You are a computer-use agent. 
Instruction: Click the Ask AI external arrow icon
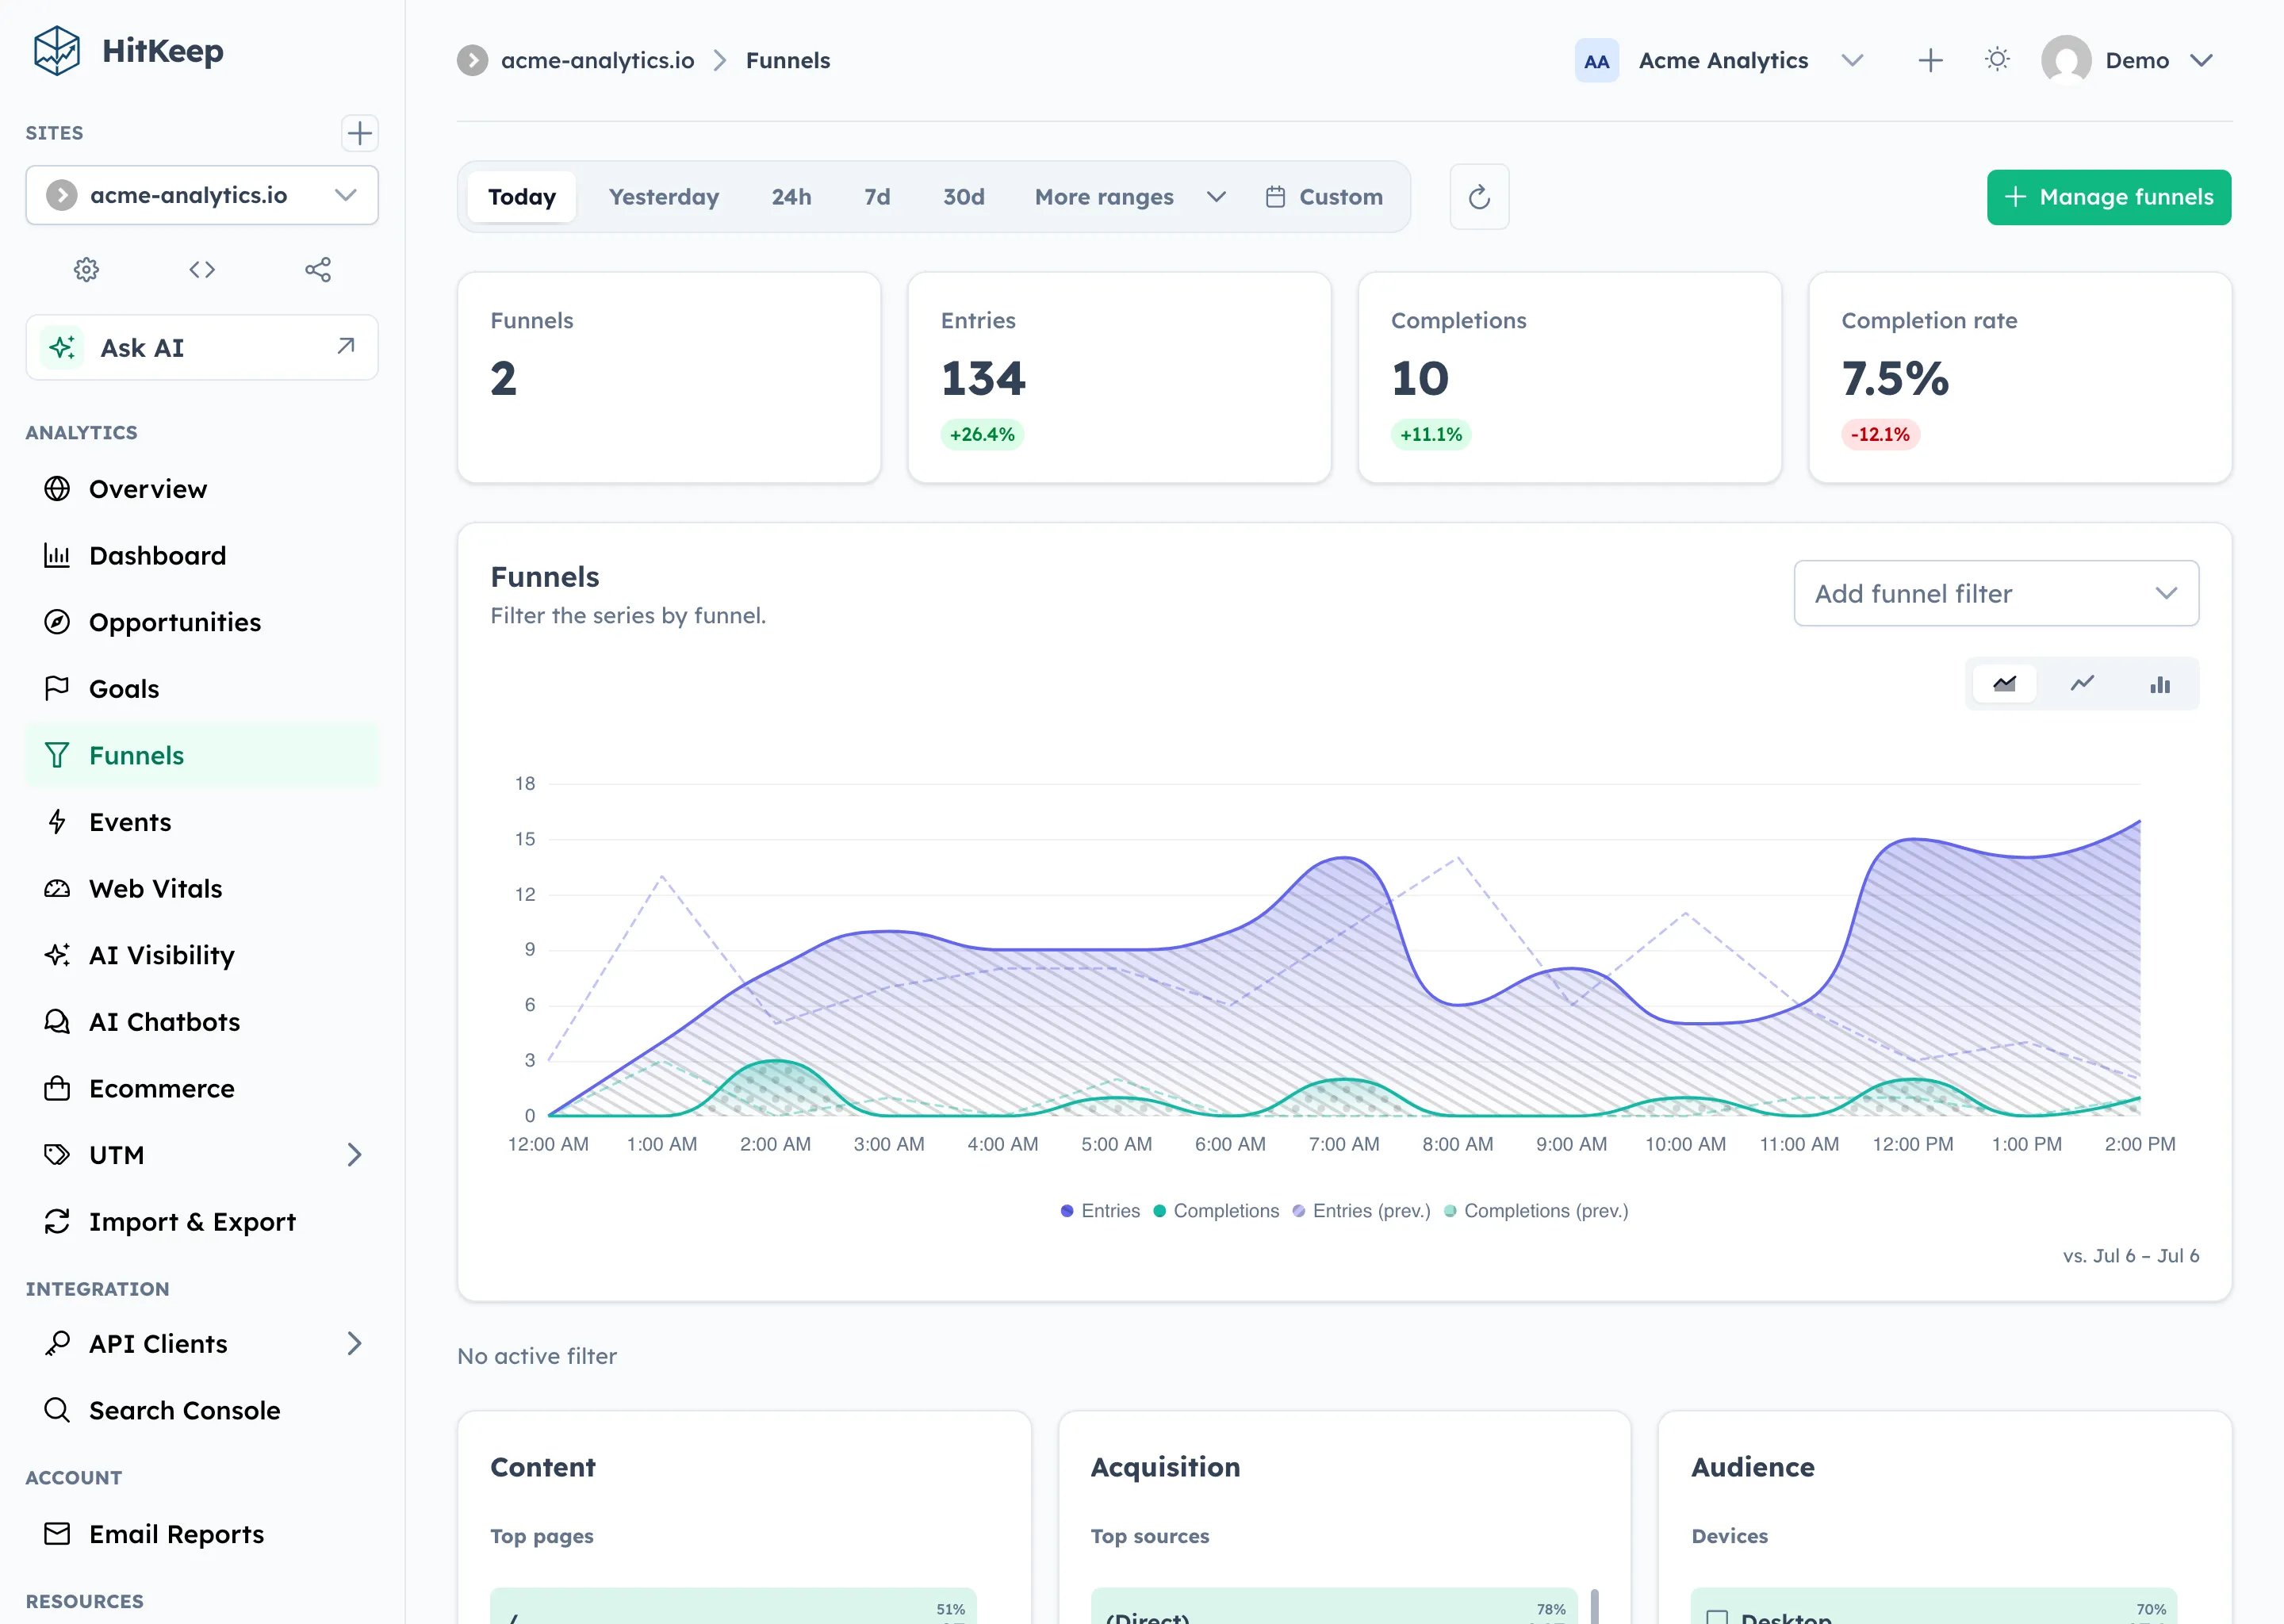[346, 346]
